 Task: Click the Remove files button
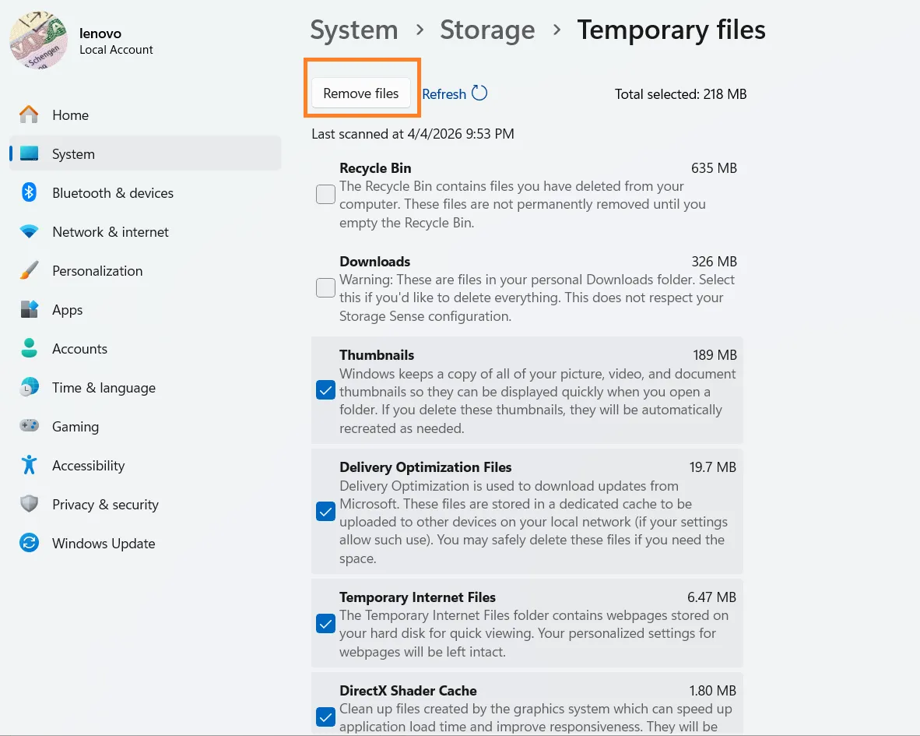[x=360, y=93]
